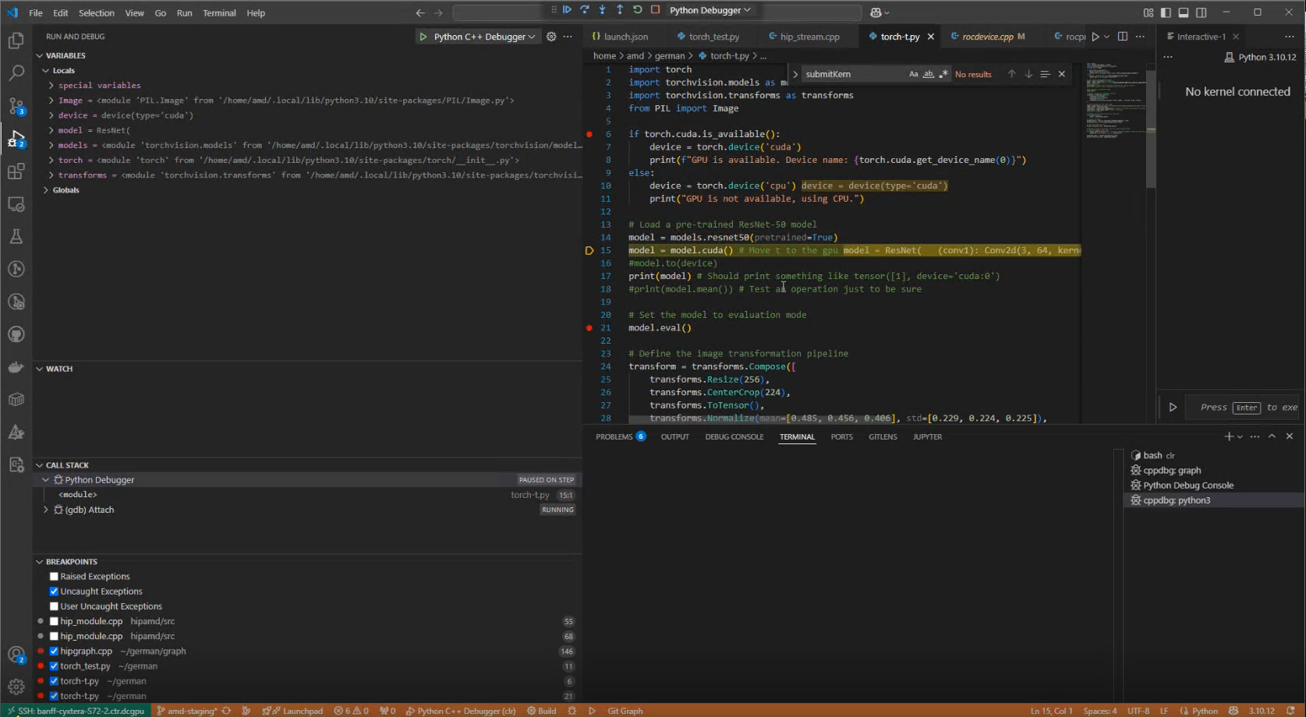Switch to the Debug Console tab
The width and height of the screenshot is (1306, 717).
click(734, 437)
